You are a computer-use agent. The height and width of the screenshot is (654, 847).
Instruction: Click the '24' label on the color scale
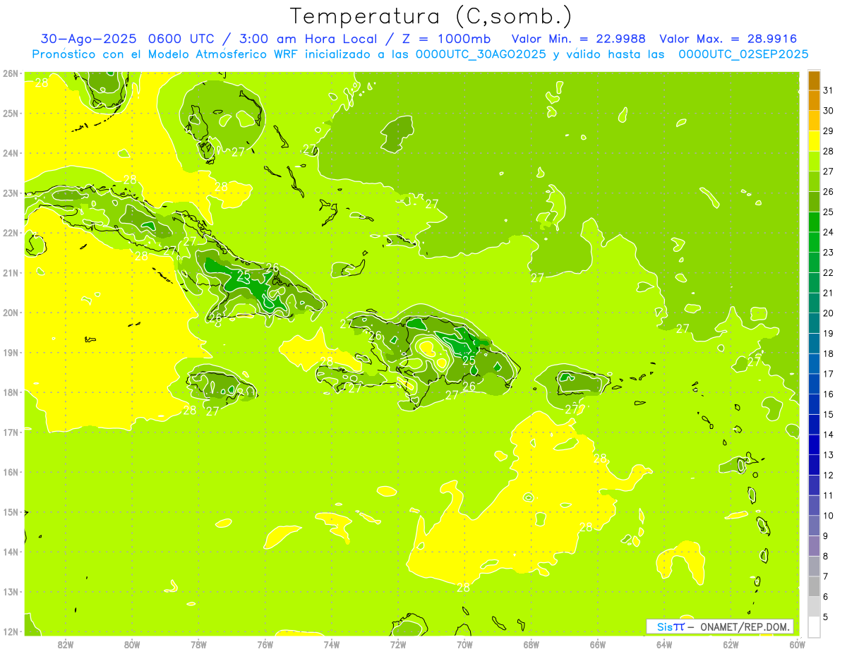click(x=829, y=232)
